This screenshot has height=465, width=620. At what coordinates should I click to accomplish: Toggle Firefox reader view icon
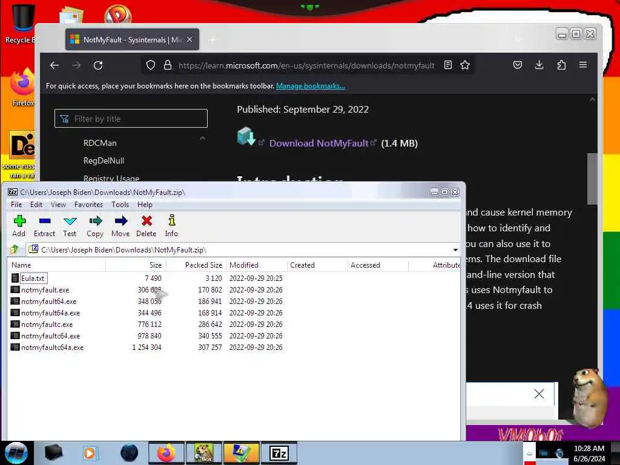point(447,65)
